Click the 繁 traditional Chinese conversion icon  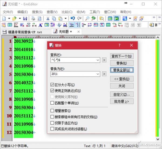(x=139, y=25)
